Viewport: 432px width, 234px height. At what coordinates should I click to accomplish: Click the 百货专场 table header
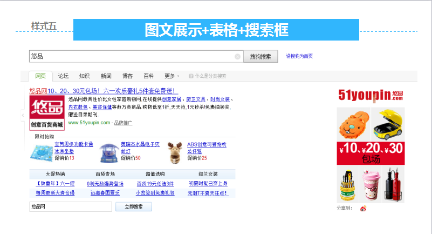click(x=105, y=174)
